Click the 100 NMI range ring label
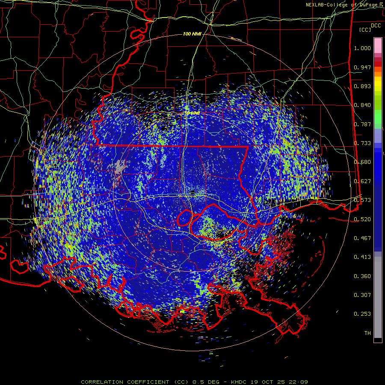The height and width of the screenshot is (385, 385). [x=192, y=34]
